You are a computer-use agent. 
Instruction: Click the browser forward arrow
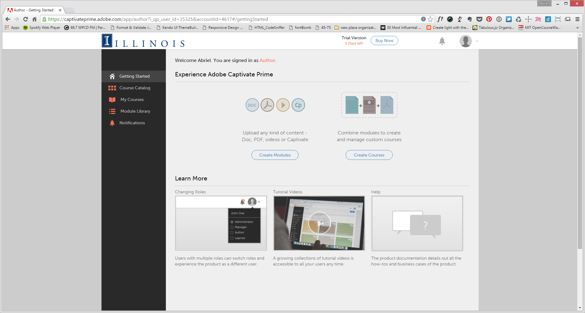tap(17, 19)
